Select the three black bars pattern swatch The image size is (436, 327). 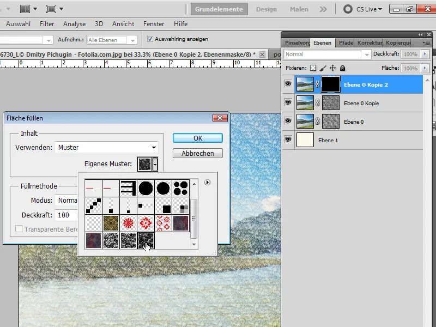coord(128,188)
